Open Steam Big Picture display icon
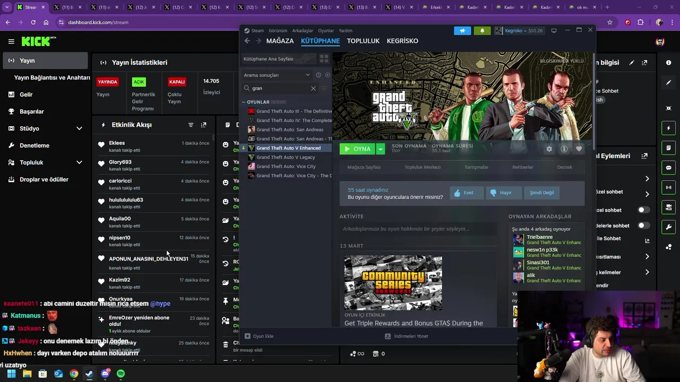 pos(554,31)
